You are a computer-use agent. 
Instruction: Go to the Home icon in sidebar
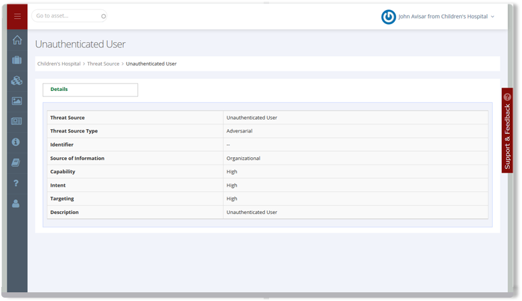[x=17, y=39]
